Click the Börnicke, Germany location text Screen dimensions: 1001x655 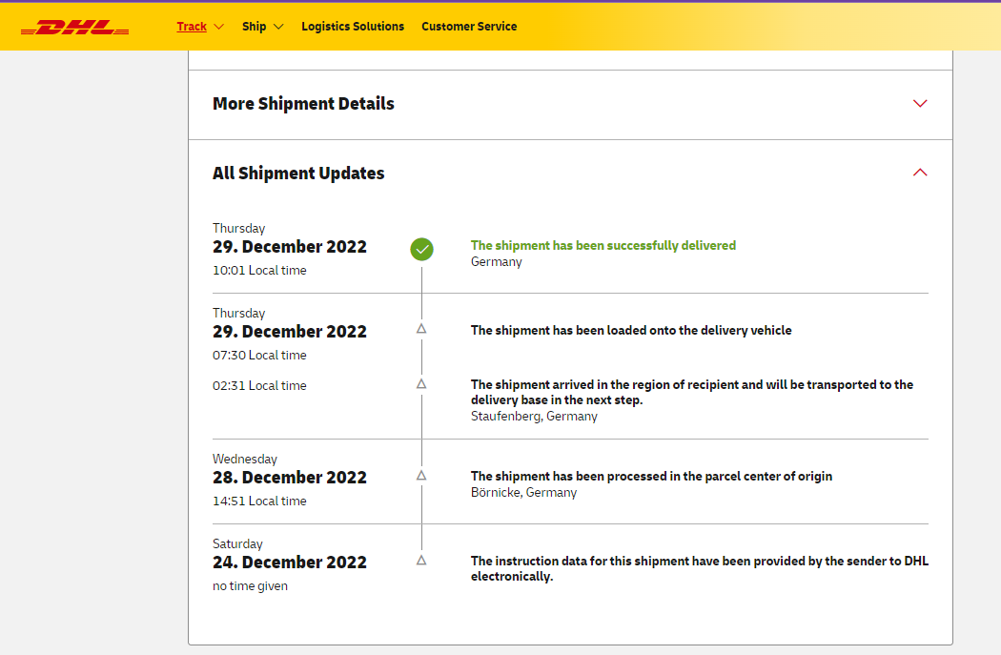523,493
